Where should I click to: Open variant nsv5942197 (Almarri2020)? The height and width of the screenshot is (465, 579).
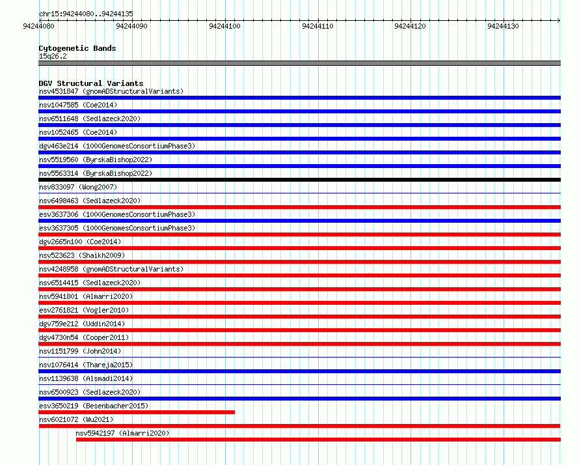(122, 433)
